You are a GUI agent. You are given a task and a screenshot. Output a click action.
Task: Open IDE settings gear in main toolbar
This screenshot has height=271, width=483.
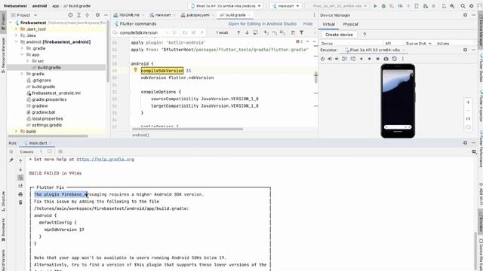[x=471, y=6]
